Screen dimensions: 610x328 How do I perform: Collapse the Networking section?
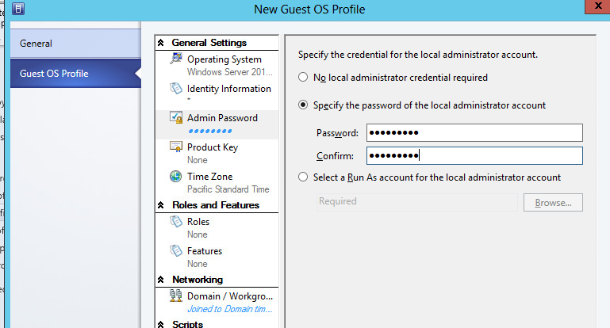tap(161, 280)
